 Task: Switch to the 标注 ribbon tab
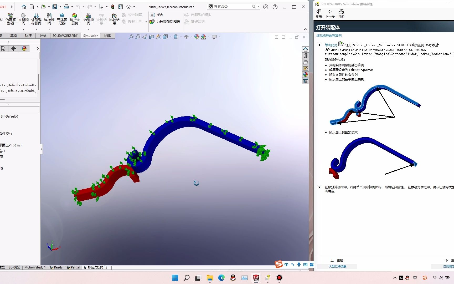coord(28,35)
